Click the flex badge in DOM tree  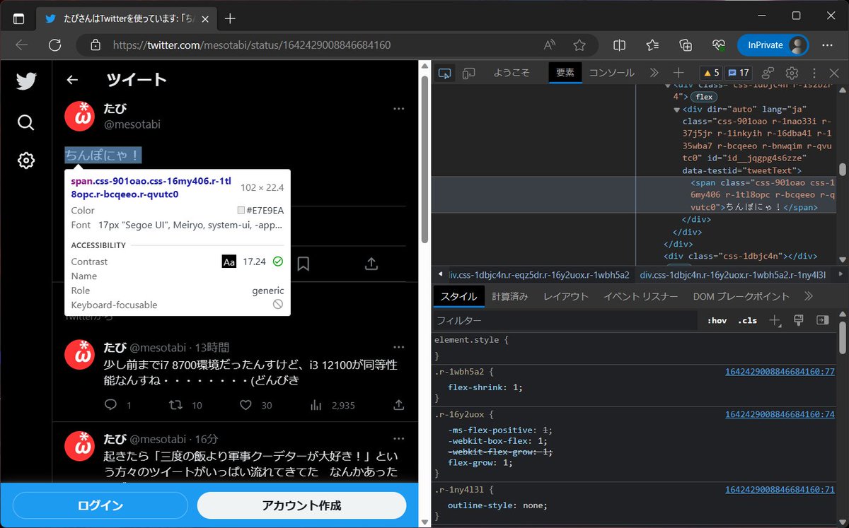click(704, 97)
